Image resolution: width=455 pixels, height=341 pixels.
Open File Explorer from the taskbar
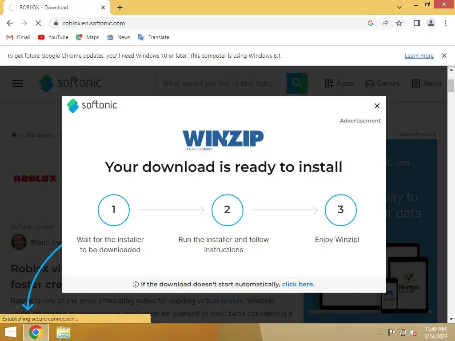click(x=63, y=333)
